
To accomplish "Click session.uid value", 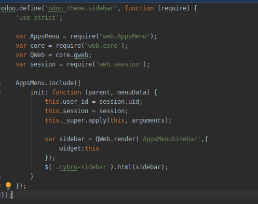I will coord(119,102).
